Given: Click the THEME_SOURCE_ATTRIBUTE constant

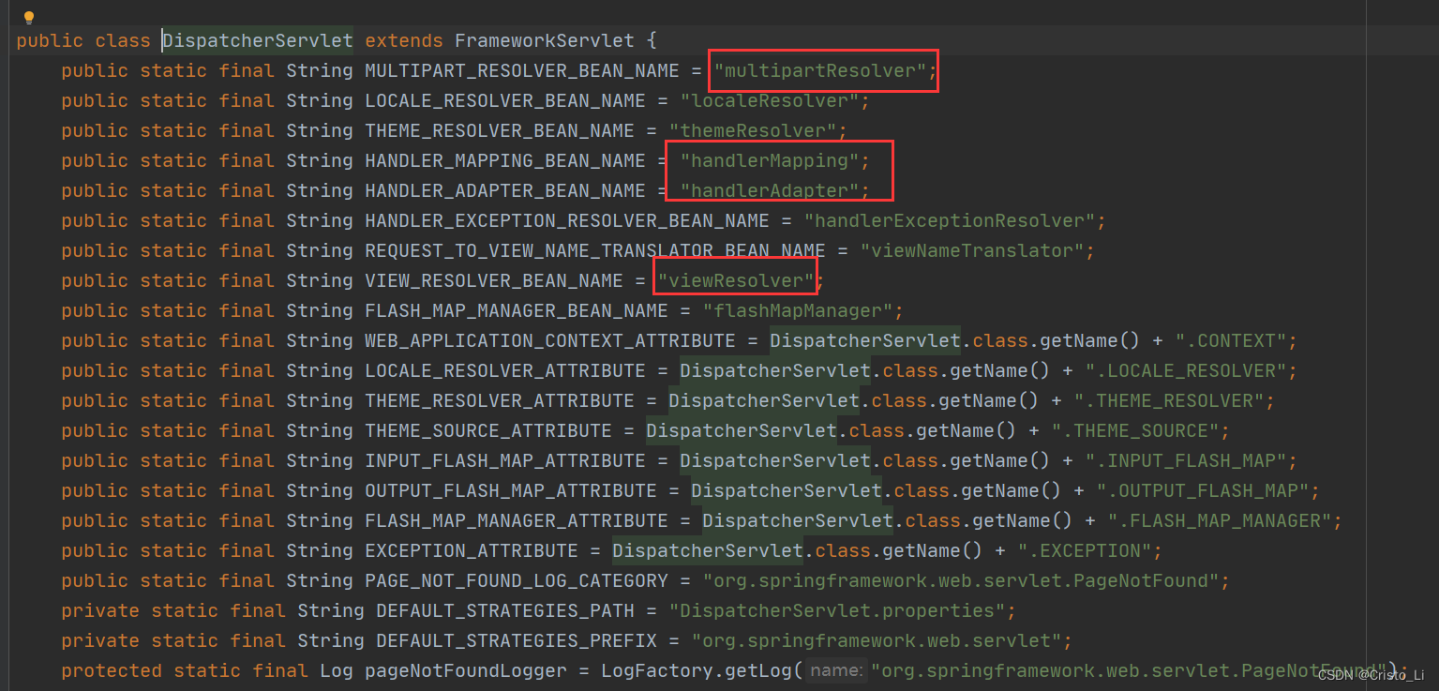Looking at the screenshot, I should tap(488, 430).
